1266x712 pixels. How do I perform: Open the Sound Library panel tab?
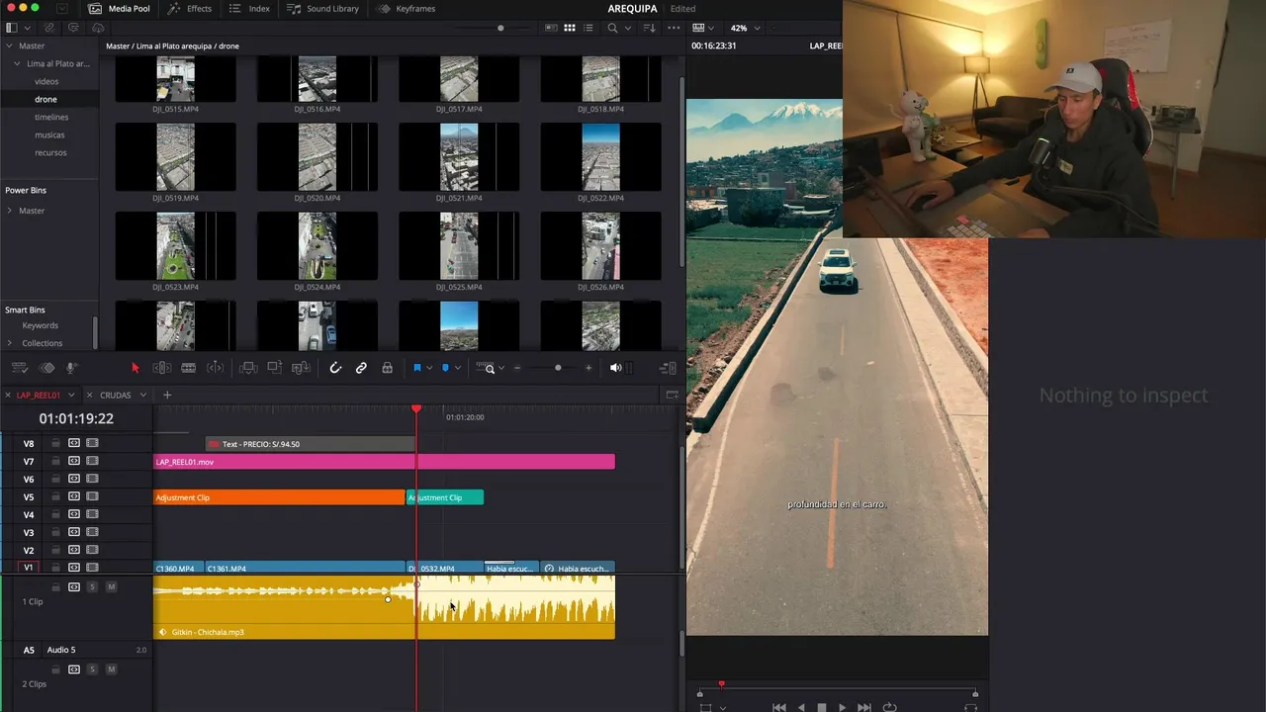[323, 9]
